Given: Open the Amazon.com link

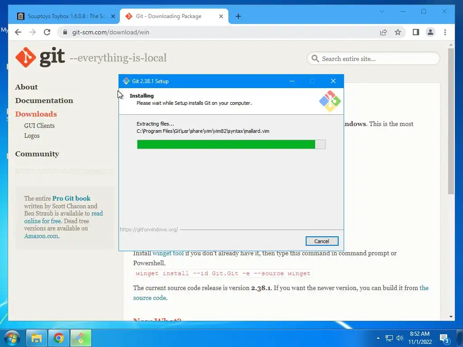Looking at the screenshot, I should pyautogui.click(x=42, y=236).
